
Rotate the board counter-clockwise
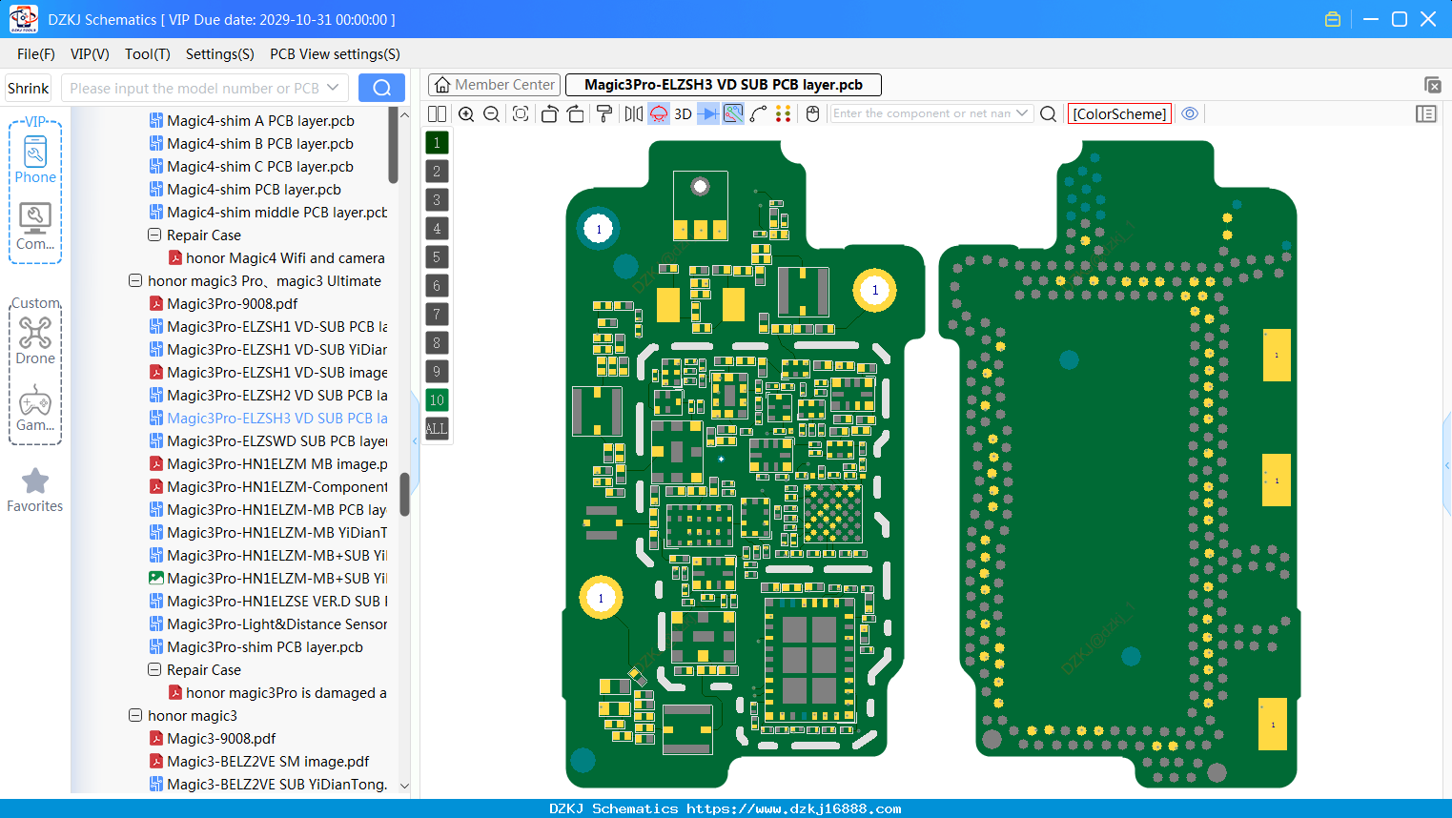coord(549,113)
